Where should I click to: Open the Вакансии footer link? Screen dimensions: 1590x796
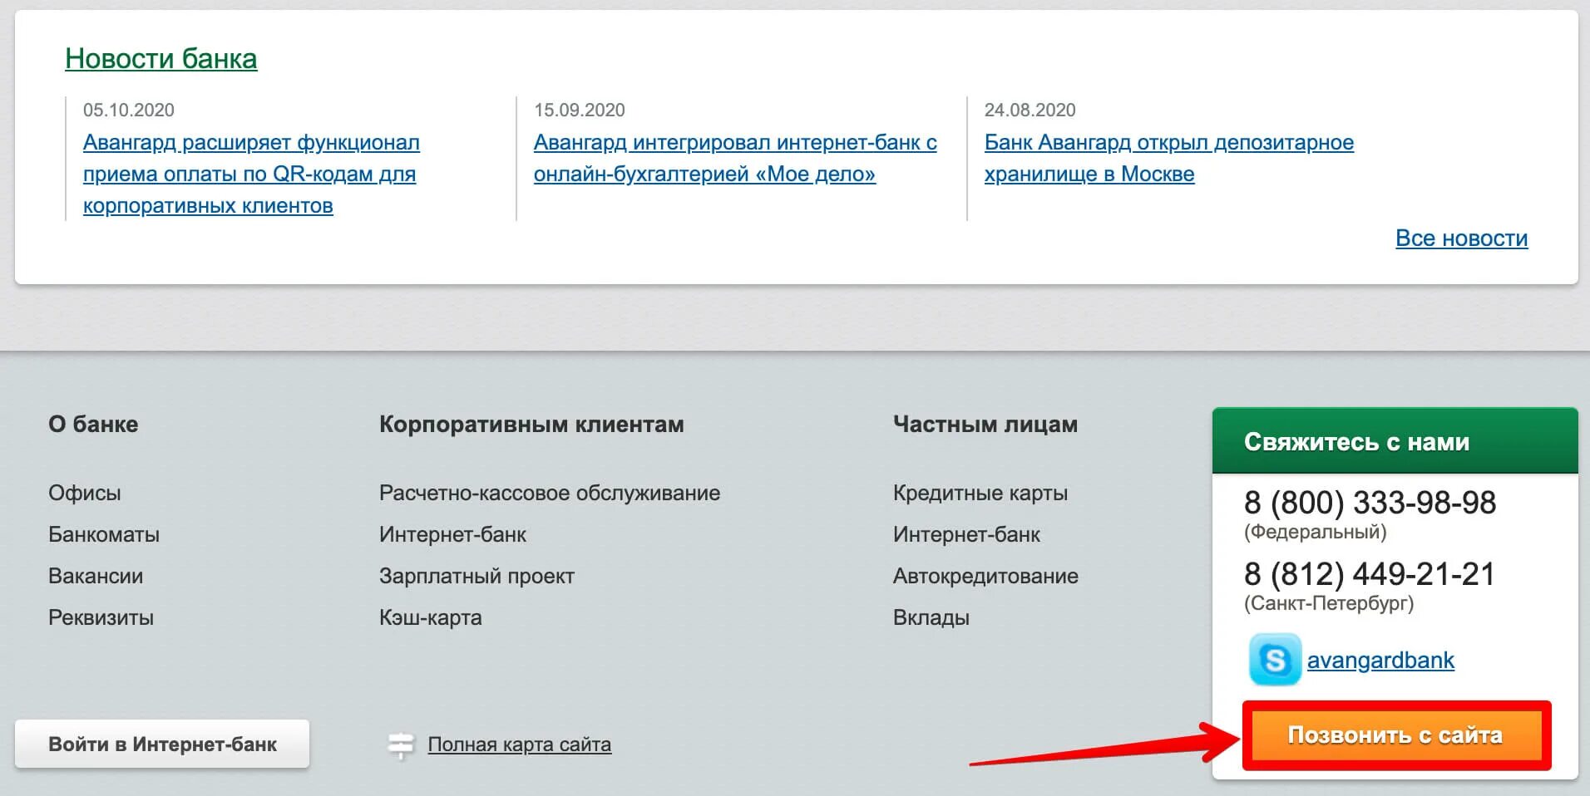(96, 576)
